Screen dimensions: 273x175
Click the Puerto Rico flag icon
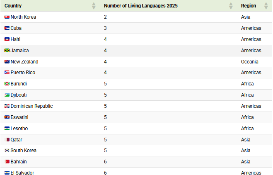(7, 72)
